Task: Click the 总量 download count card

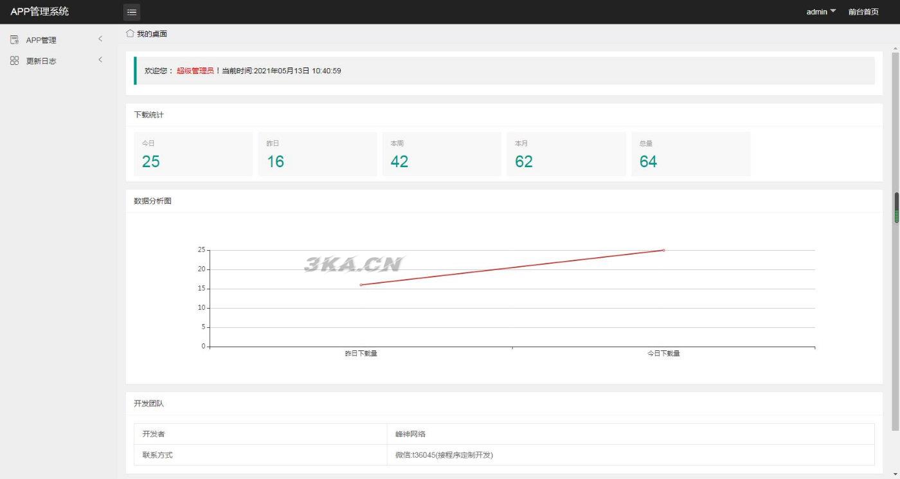Action: click(x=690, y=154)
